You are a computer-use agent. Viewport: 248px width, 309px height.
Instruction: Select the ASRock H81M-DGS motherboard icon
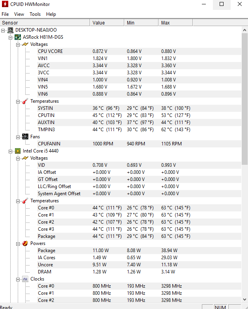[x=18, y=37]
